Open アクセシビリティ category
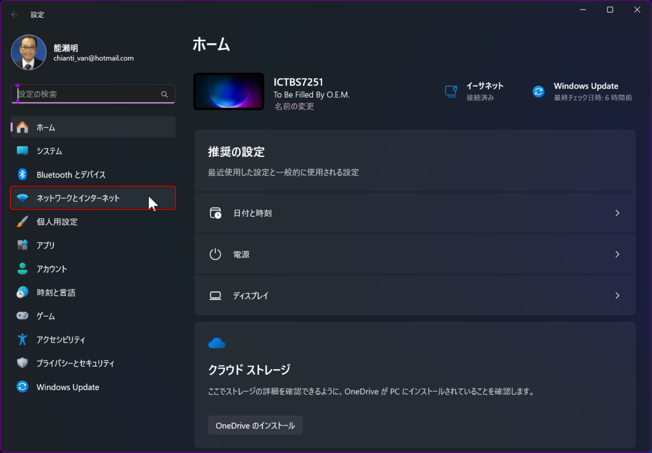Viewport: 652px width, 453px height. [93, 340]
